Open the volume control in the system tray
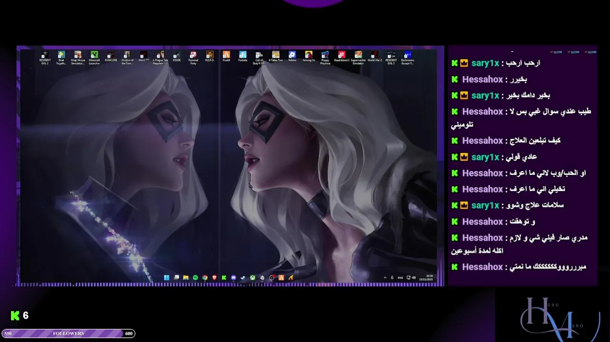610x342 pixels. (x=414, y=277)
